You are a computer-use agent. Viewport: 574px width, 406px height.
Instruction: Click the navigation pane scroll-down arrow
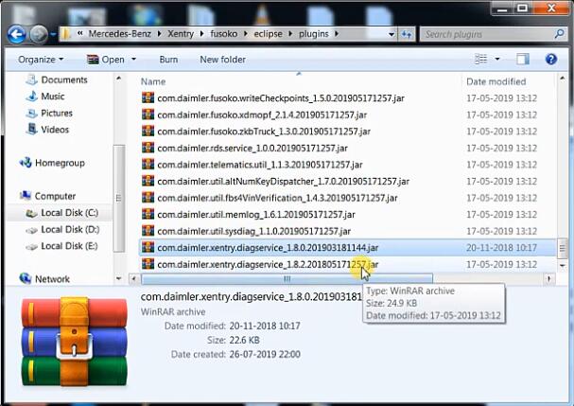pos(118,279)
